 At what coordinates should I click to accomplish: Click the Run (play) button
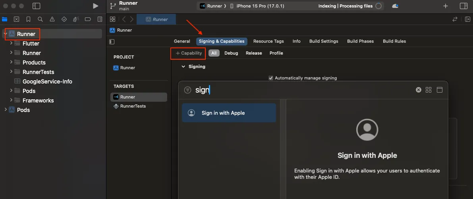coord(95,6)
